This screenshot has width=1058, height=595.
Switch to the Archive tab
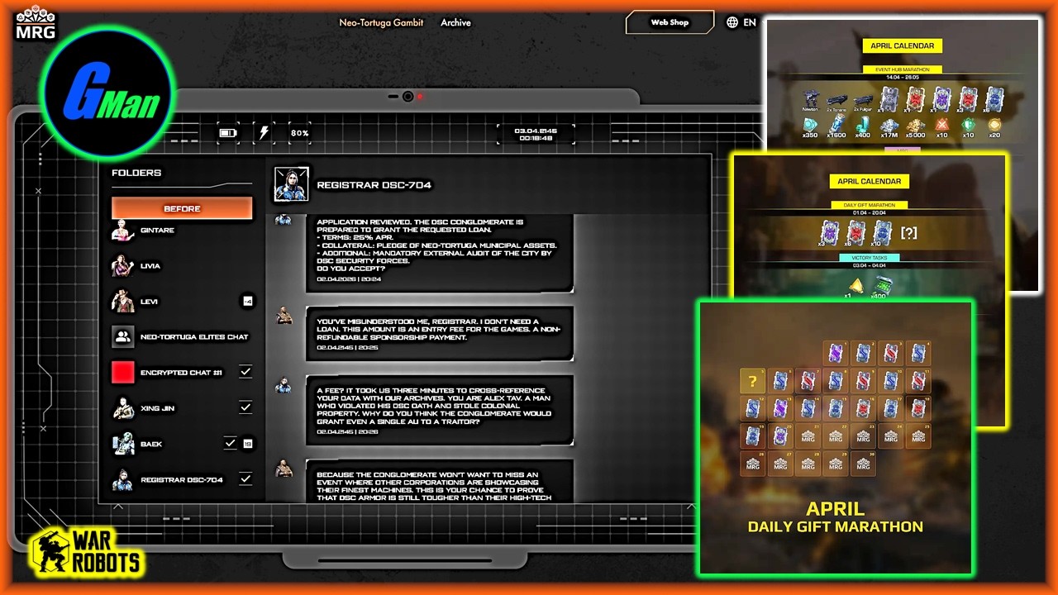(x=455, y=22)
